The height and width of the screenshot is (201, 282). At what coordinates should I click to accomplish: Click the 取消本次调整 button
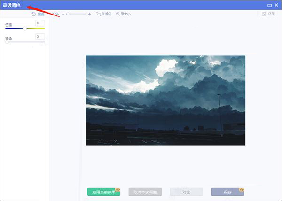pyautogui.click(x=145, y=192)
